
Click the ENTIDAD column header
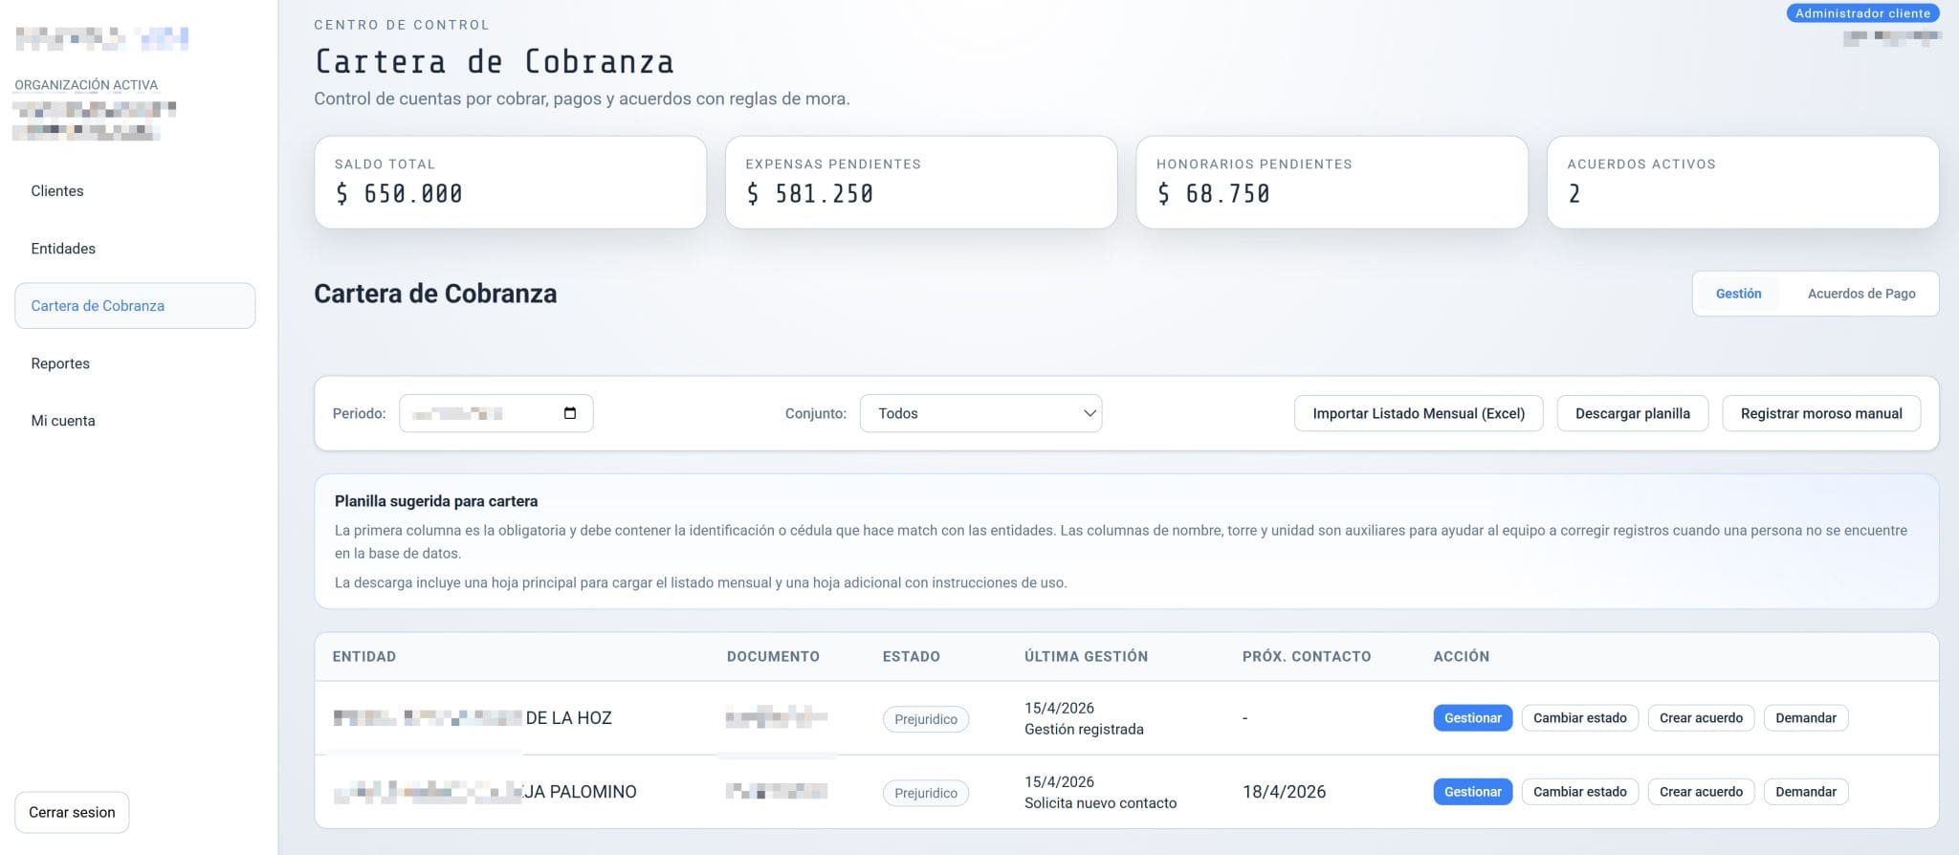[363, 657]
